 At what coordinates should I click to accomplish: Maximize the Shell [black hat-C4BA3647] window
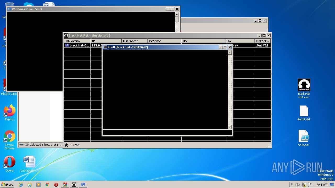(x=225, y=47)
